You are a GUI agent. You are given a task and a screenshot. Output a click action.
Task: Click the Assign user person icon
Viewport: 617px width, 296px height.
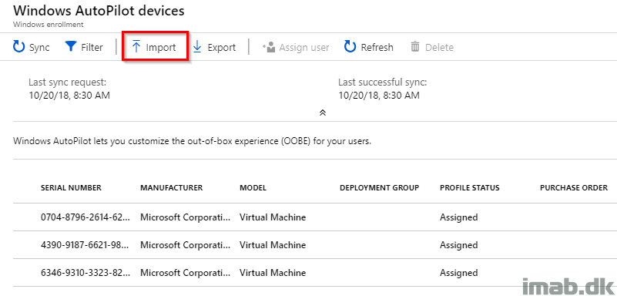click(268, 48)
